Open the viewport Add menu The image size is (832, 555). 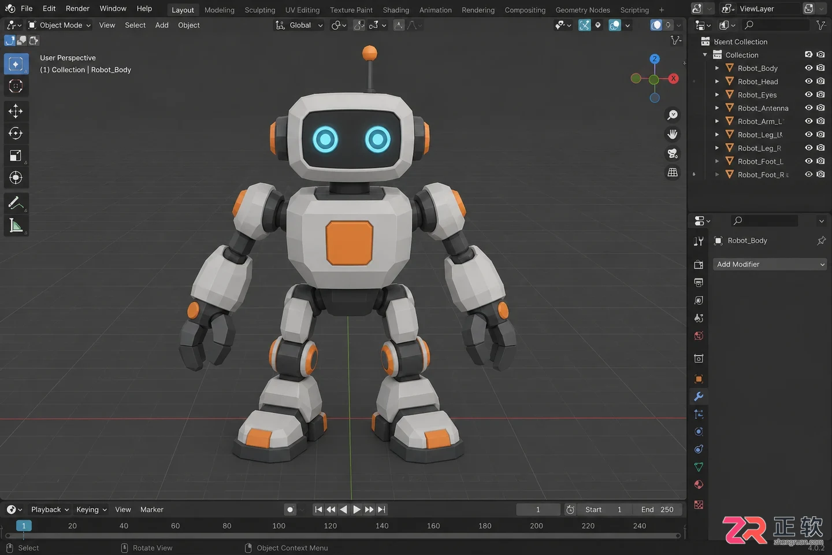coord(162,25)
